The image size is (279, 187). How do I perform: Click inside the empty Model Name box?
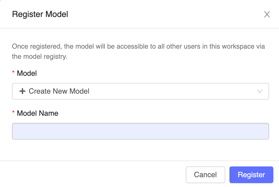click(140, 131)
